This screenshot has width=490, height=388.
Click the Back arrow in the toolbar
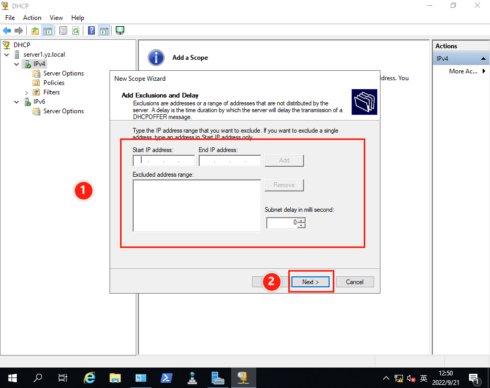click(7, 31)
